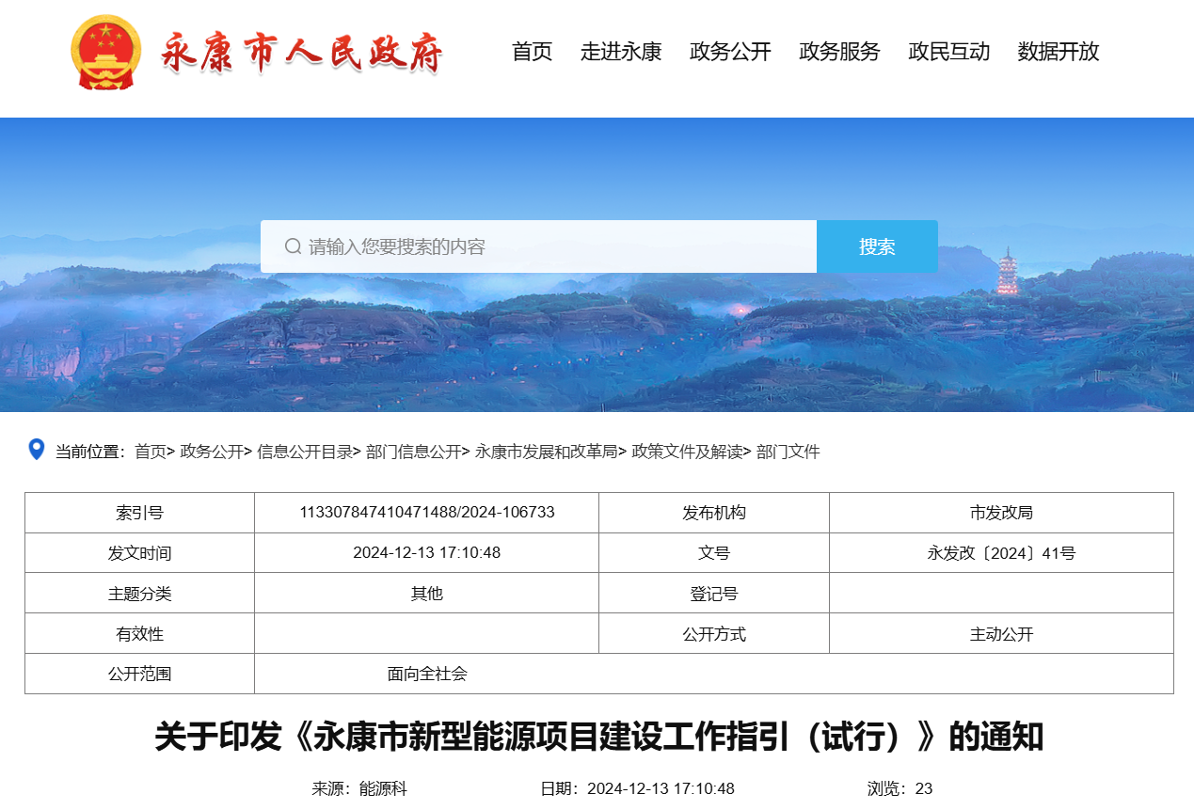Viewport: 1194px width, 810px height.
Task: Click 政务公开 breadcrumb link
Action: tap(212, 452)
